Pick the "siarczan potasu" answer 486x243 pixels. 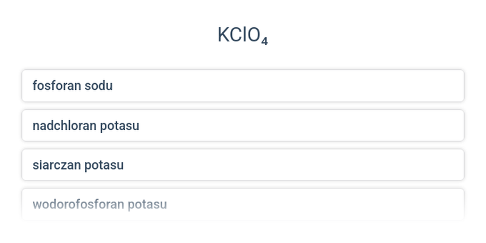[x=243, y=165]
